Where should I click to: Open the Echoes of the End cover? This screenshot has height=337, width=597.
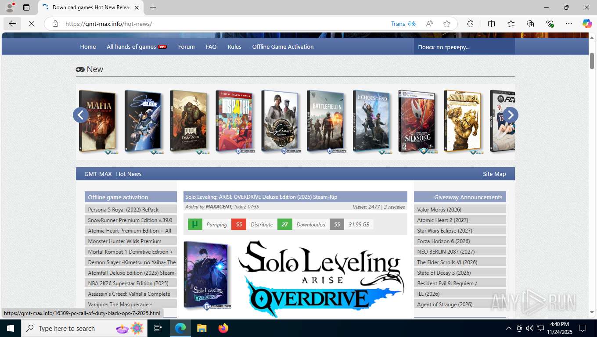pos(372,122)
